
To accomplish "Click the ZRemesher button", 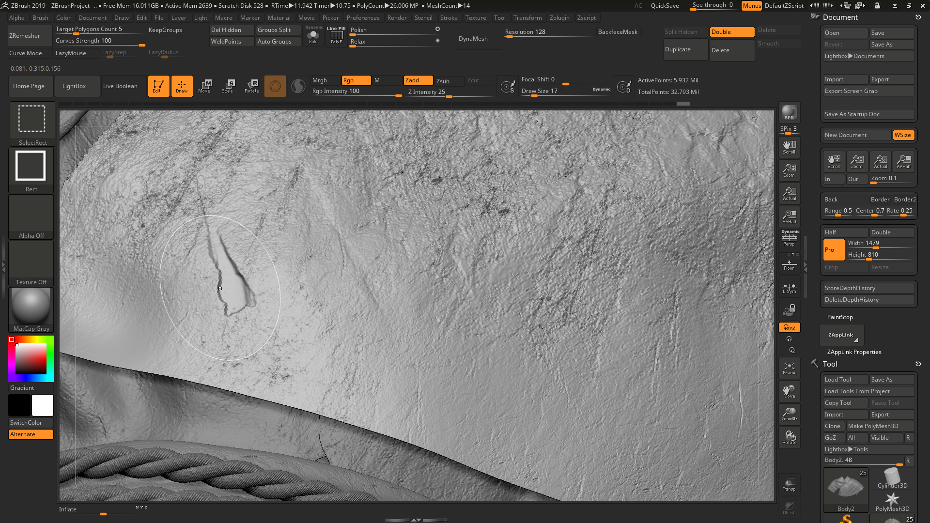I will 29,36.
